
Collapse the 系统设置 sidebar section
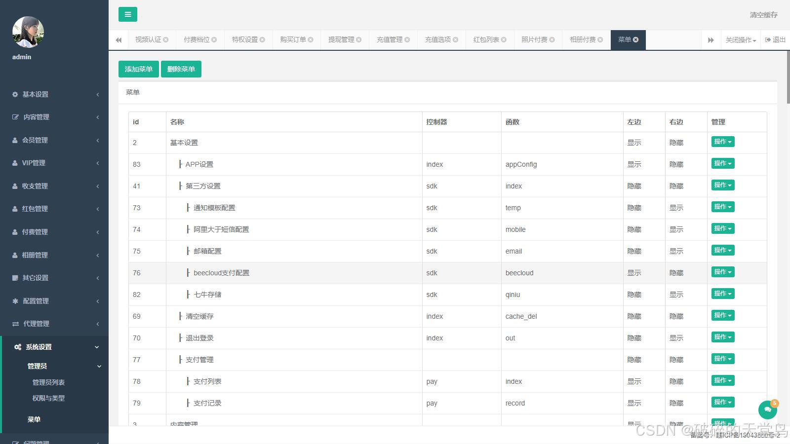pyautogui.click(x=55, y=347)
